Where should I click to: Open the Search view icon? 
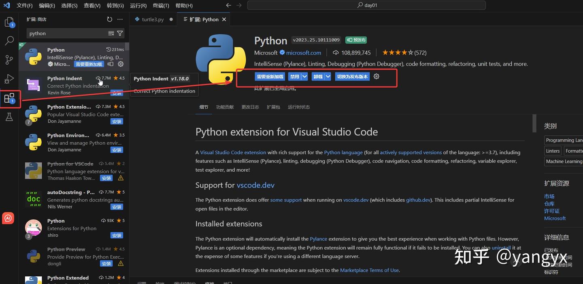[x=9, y=41]
